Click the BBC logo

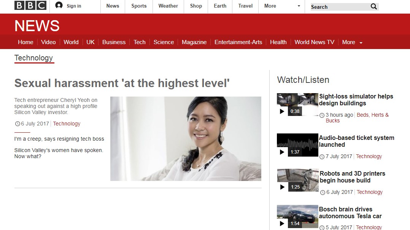30,5
